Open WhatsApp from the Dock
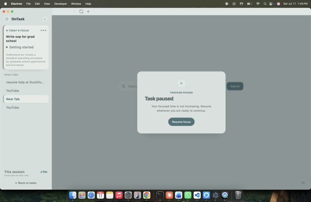311x202 pixels. (x=188, y=195)
